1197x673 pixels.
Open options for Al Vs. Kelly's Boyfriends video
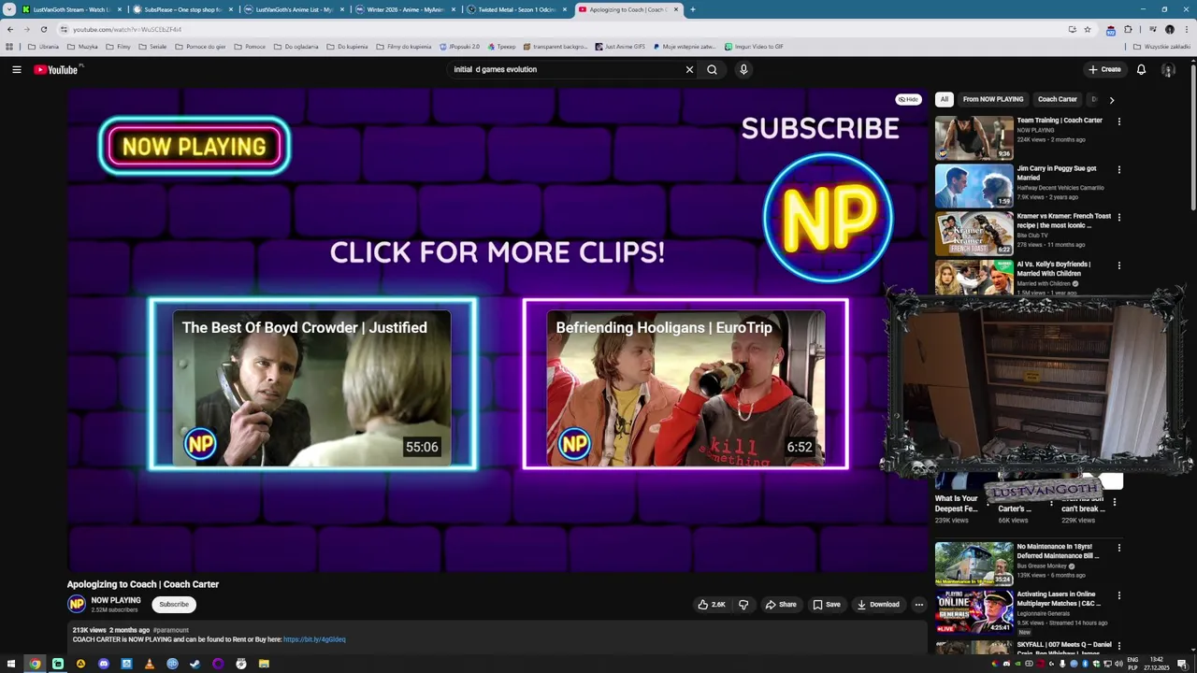[1118, 265]
